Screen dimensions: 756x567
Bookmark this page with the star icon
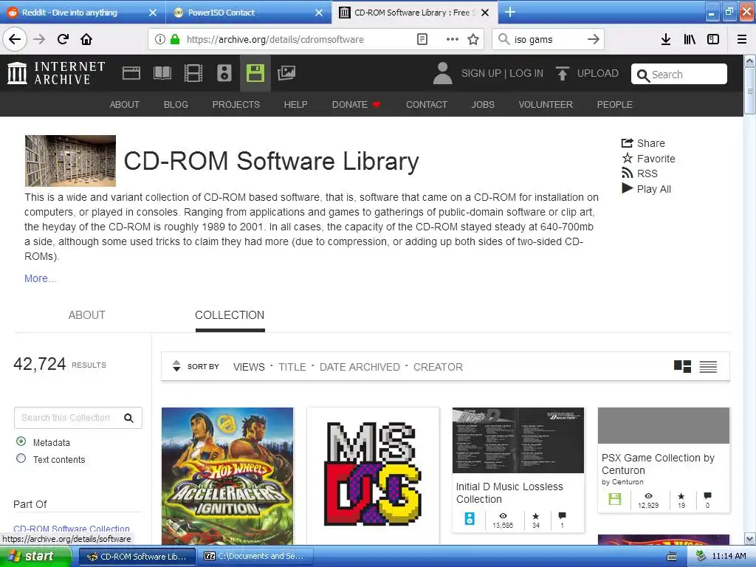click(473, 39)
